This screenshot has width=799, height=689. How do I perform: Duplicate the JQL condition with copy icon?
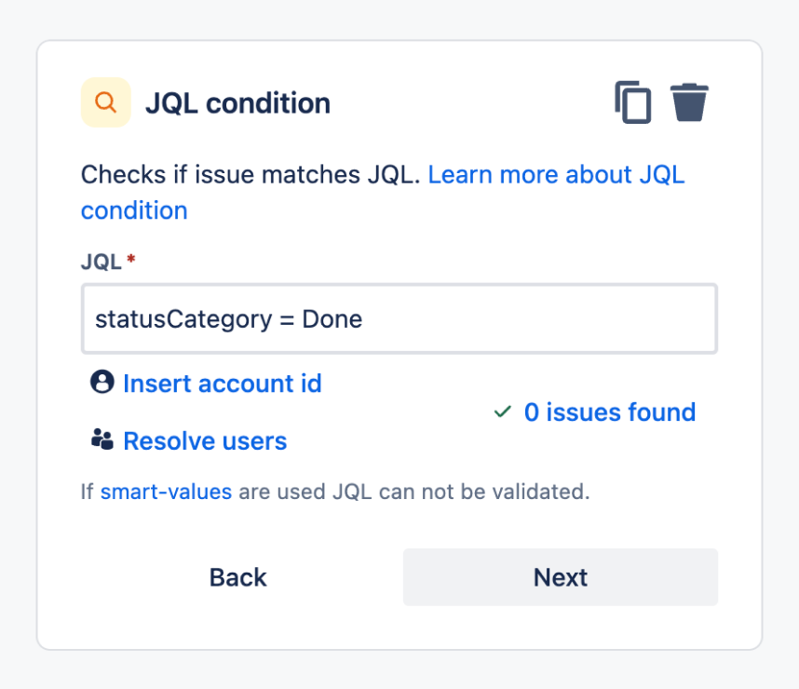point(632,102)
